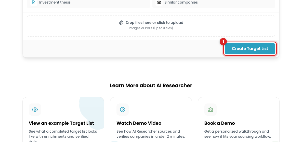302x142 pixels.
Task: Click the 'Drop files here or click to upload' text
Action: (154, 23)
